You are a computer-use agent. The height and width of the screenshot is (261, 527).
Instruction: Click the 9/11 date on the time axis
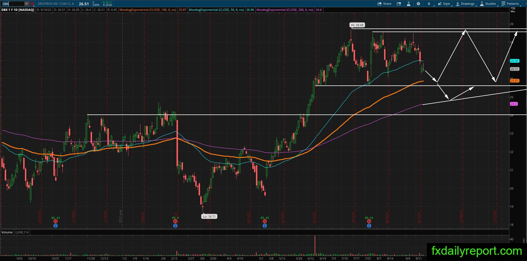point(419,258)
